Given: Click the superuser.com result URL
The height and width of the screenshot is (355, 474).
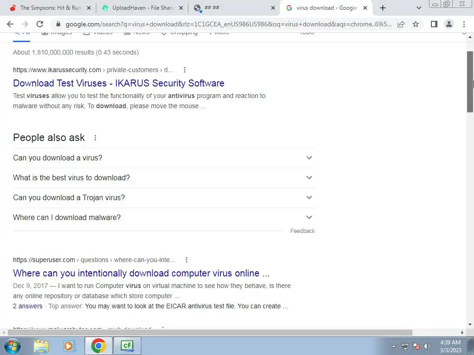Looking at the screenshot, I should [94, 260].
